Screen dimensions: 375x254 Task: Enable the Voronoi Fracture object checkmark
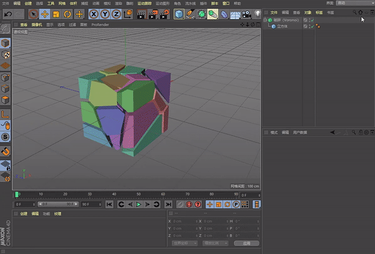pos(312,21)
